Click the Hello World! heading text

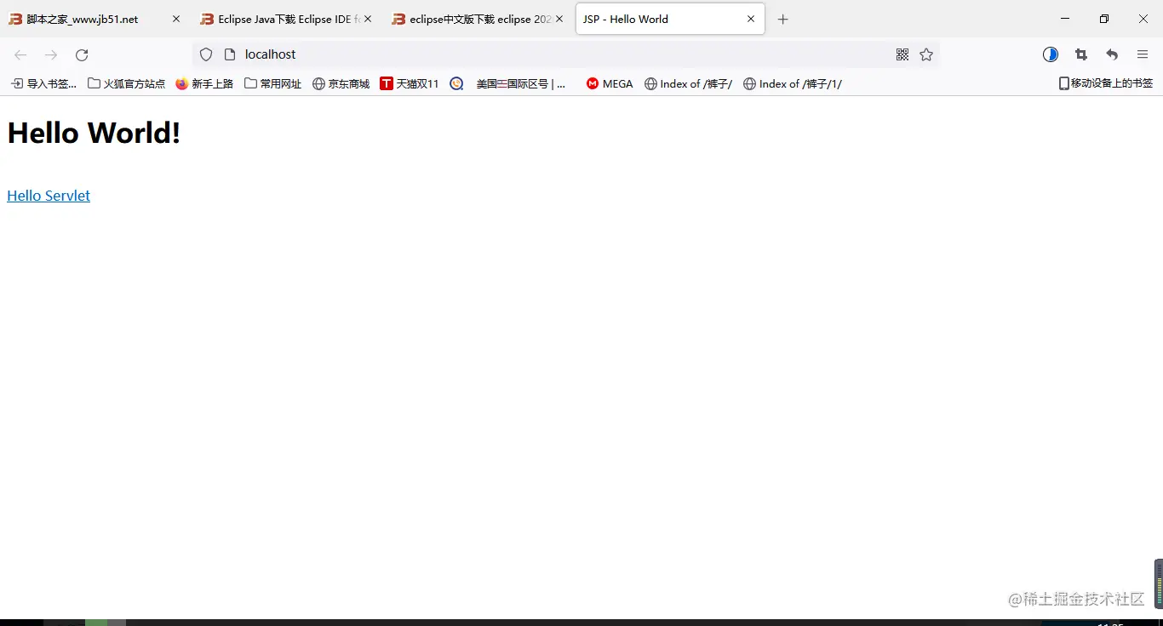point(94,133)
